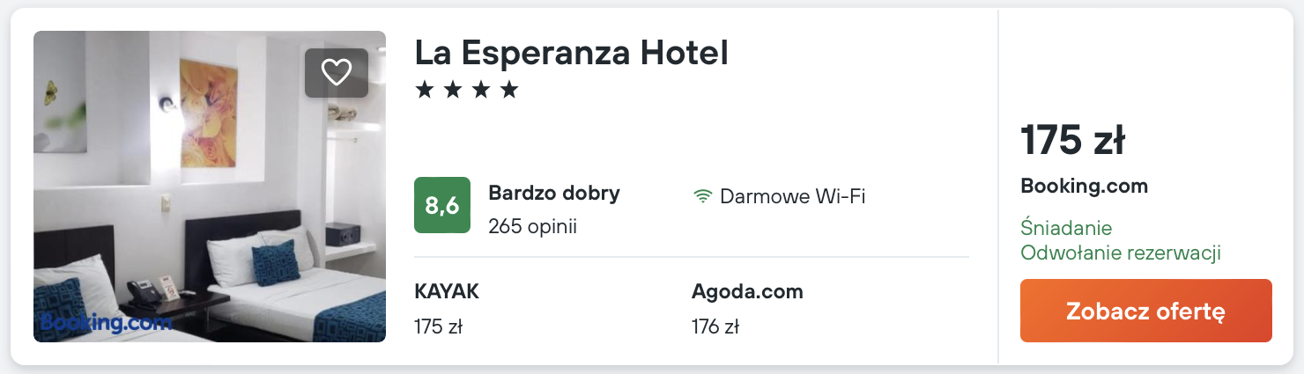Click the green 8,6 rating badge

tap(442, 206)
